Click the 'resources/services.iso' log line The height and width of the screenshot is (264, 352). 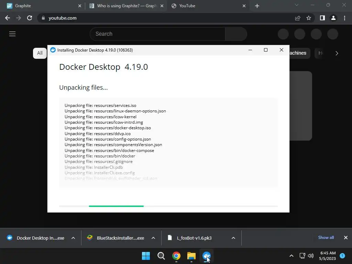100,106
